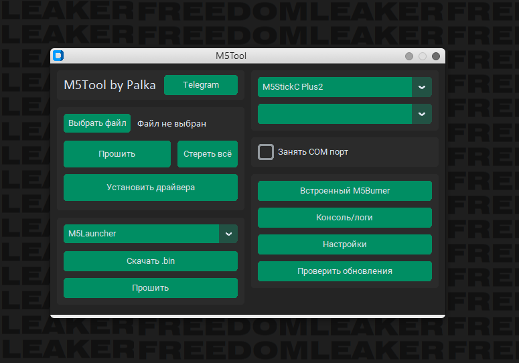Click Скачать .bin button
Viewport: 519px width, 363px height.
point(151,261)
